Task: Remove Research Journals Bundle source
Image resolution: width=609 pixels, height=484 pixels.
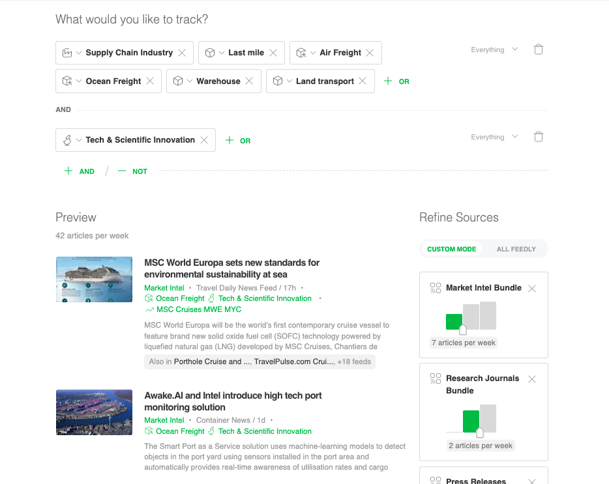Action: 532,379
